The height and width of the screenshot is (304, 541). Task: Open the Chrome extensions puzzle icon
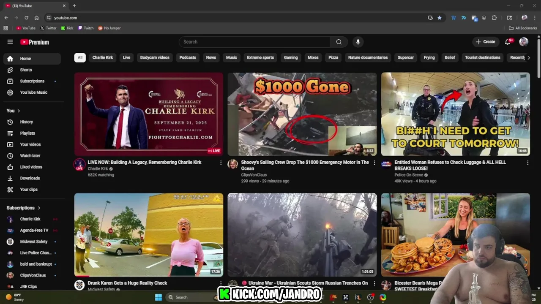pos(494,18)
